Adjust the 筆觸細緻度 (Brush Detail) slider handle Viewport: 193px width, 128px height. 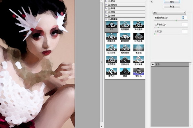click(x=176, y=21)
